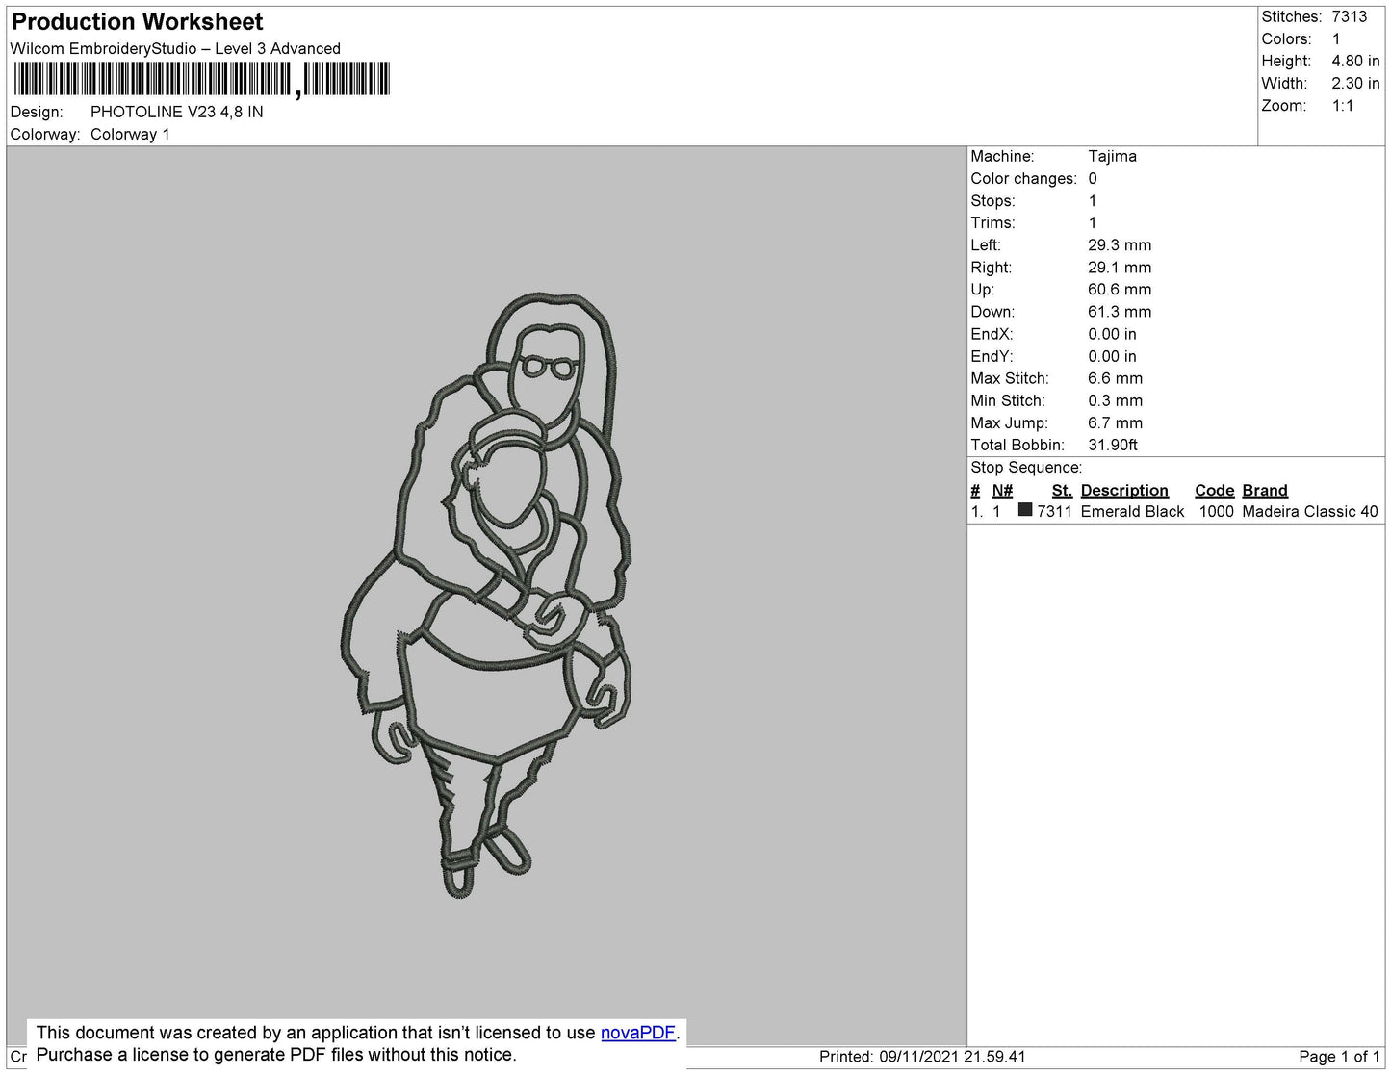
Task: Click the Machine value Tajima
Action: pyautogui.click(x=1112, y=156)
